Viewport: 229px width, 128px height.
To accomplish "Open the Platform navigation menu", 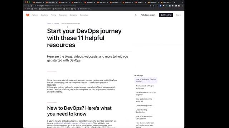I will coord(35,15).
